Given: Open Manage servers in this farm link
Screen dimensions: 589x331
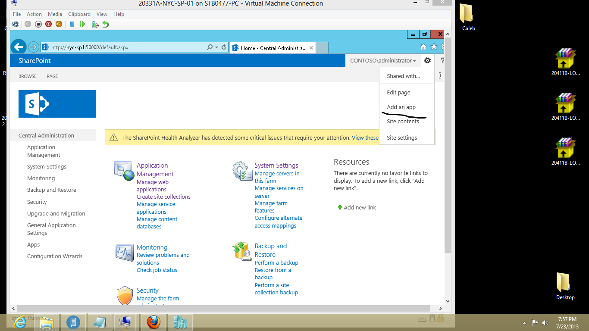Looking at the screenshot, I should click(277, 177).
